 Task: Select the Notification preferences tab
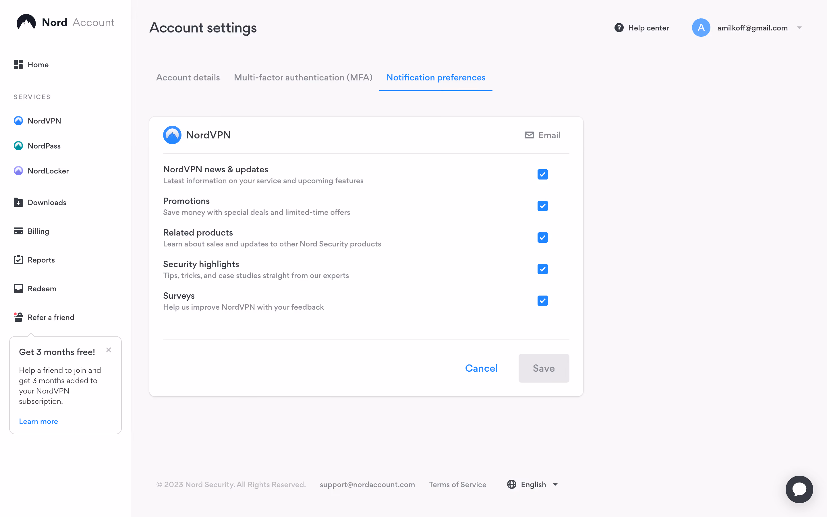click(x=436, y=78)
